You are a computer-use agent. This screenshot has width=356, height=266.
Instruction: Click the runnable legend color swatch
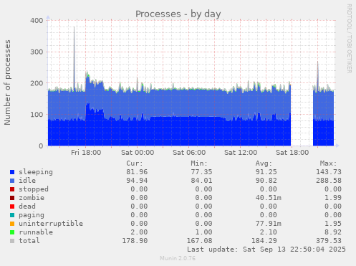tap(12, 232)
